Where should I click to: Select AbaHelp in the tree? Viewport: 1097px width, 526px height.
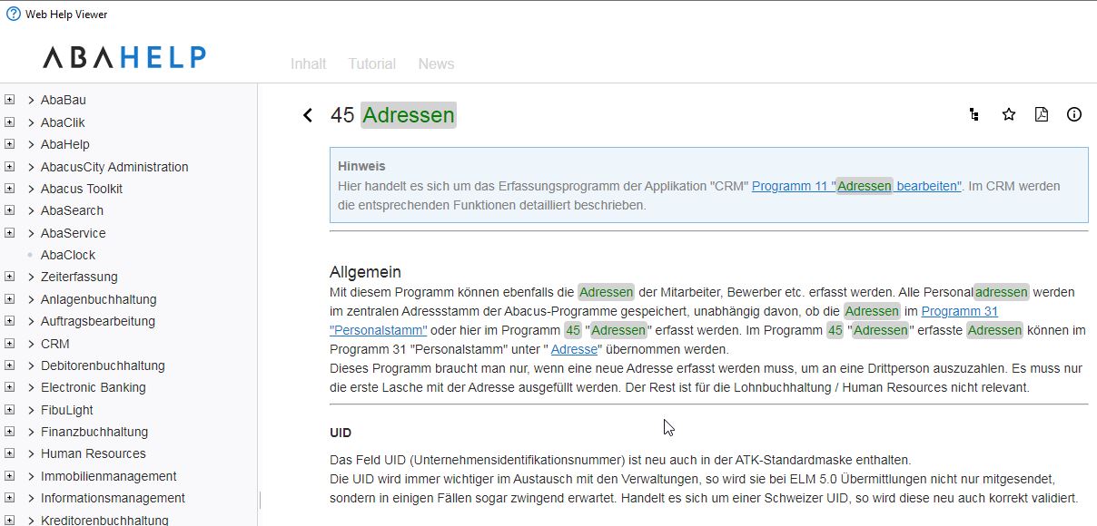(x=65, y=144)
